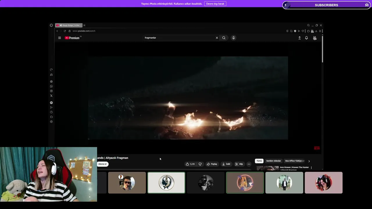
Task: Select the pink flower avatar card
Action: (x=324, y=183)
